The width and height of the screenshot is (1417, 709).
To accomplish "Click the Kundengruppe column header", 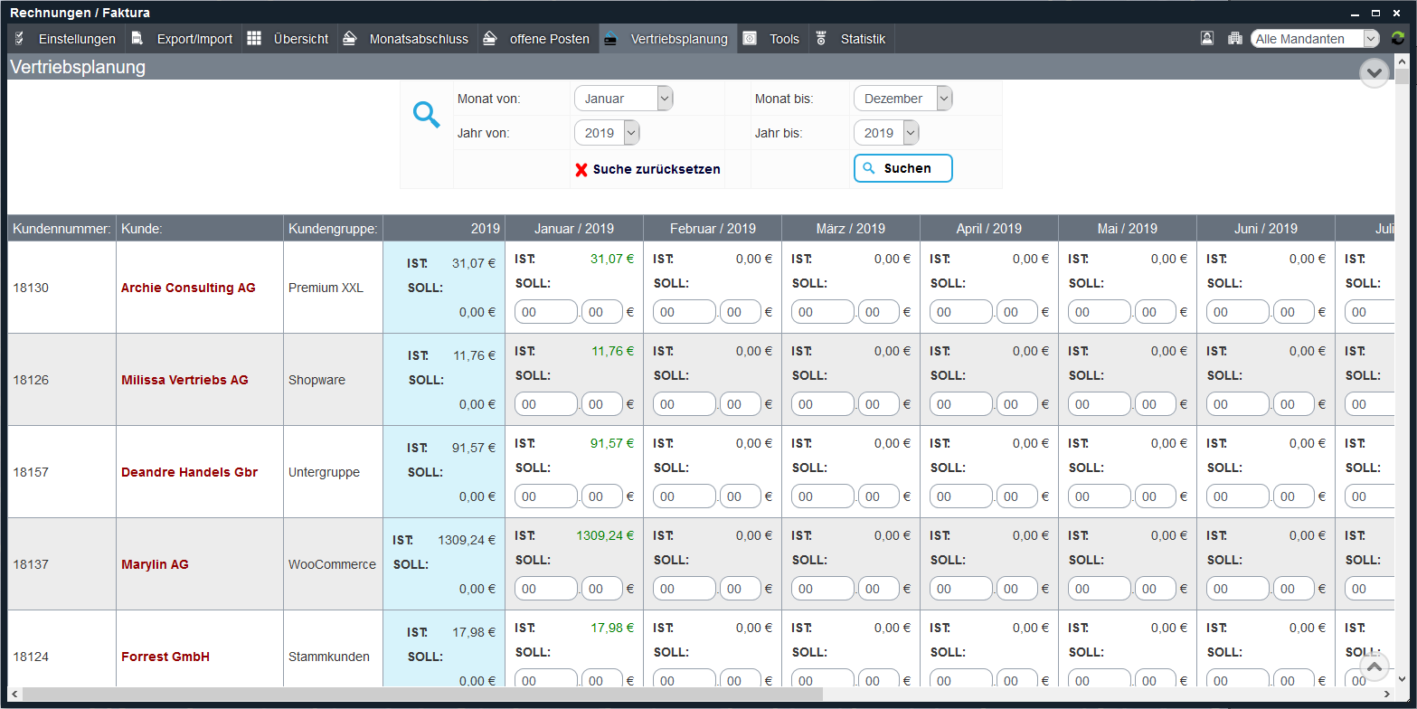I will click(334, 229).
